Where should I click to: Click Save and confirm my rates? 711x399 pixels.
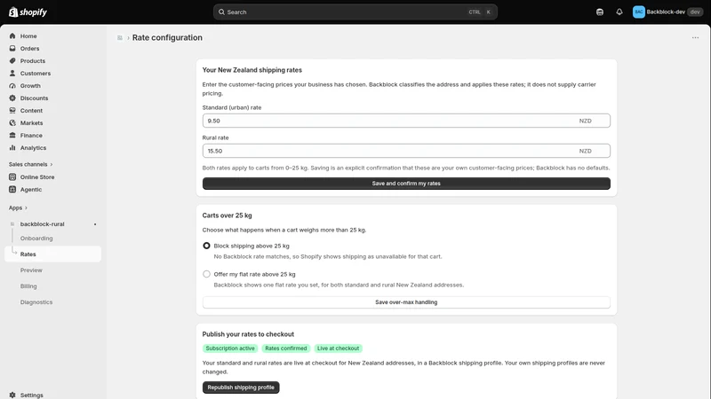(406, 184)
